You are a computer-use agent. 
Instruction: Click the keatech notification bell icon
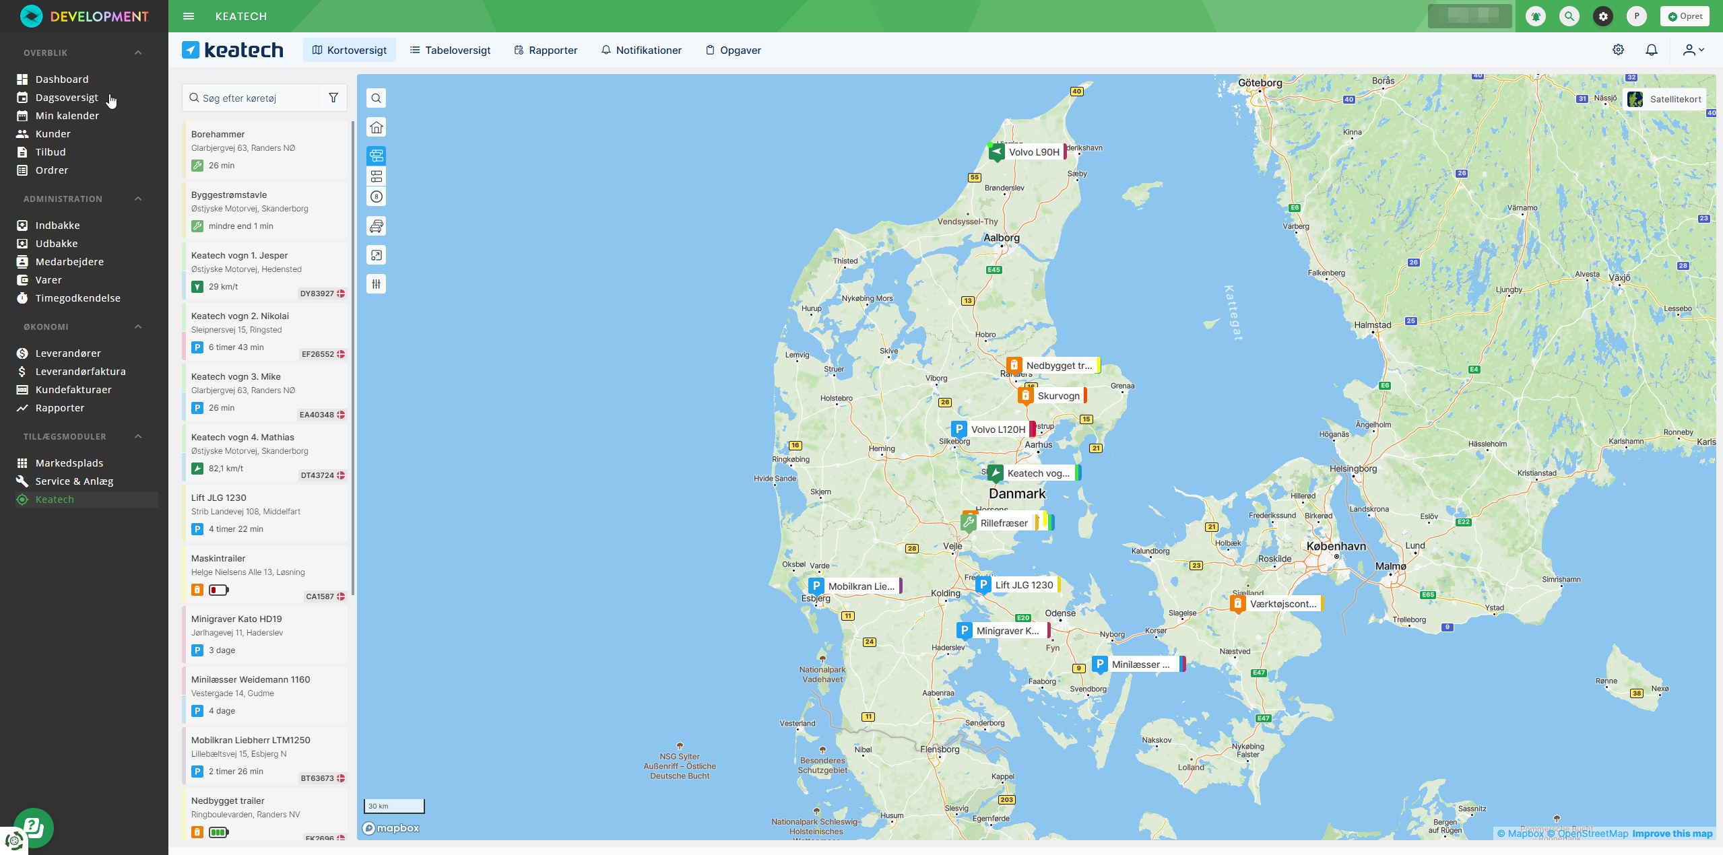1652,50
